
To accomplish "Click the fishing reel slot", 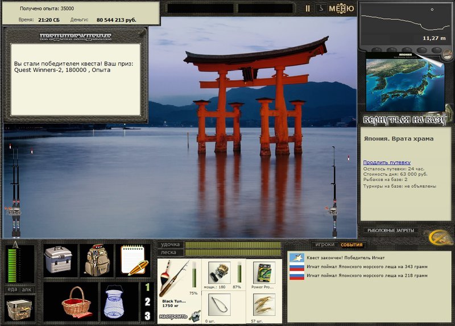I will click(220, 273).
